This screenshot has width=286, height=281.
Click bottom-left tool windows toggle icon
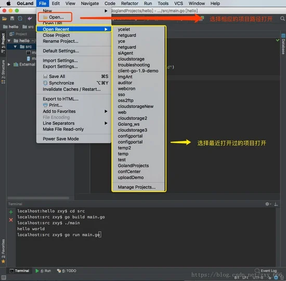pyautogui.click(x=4, y=277)
